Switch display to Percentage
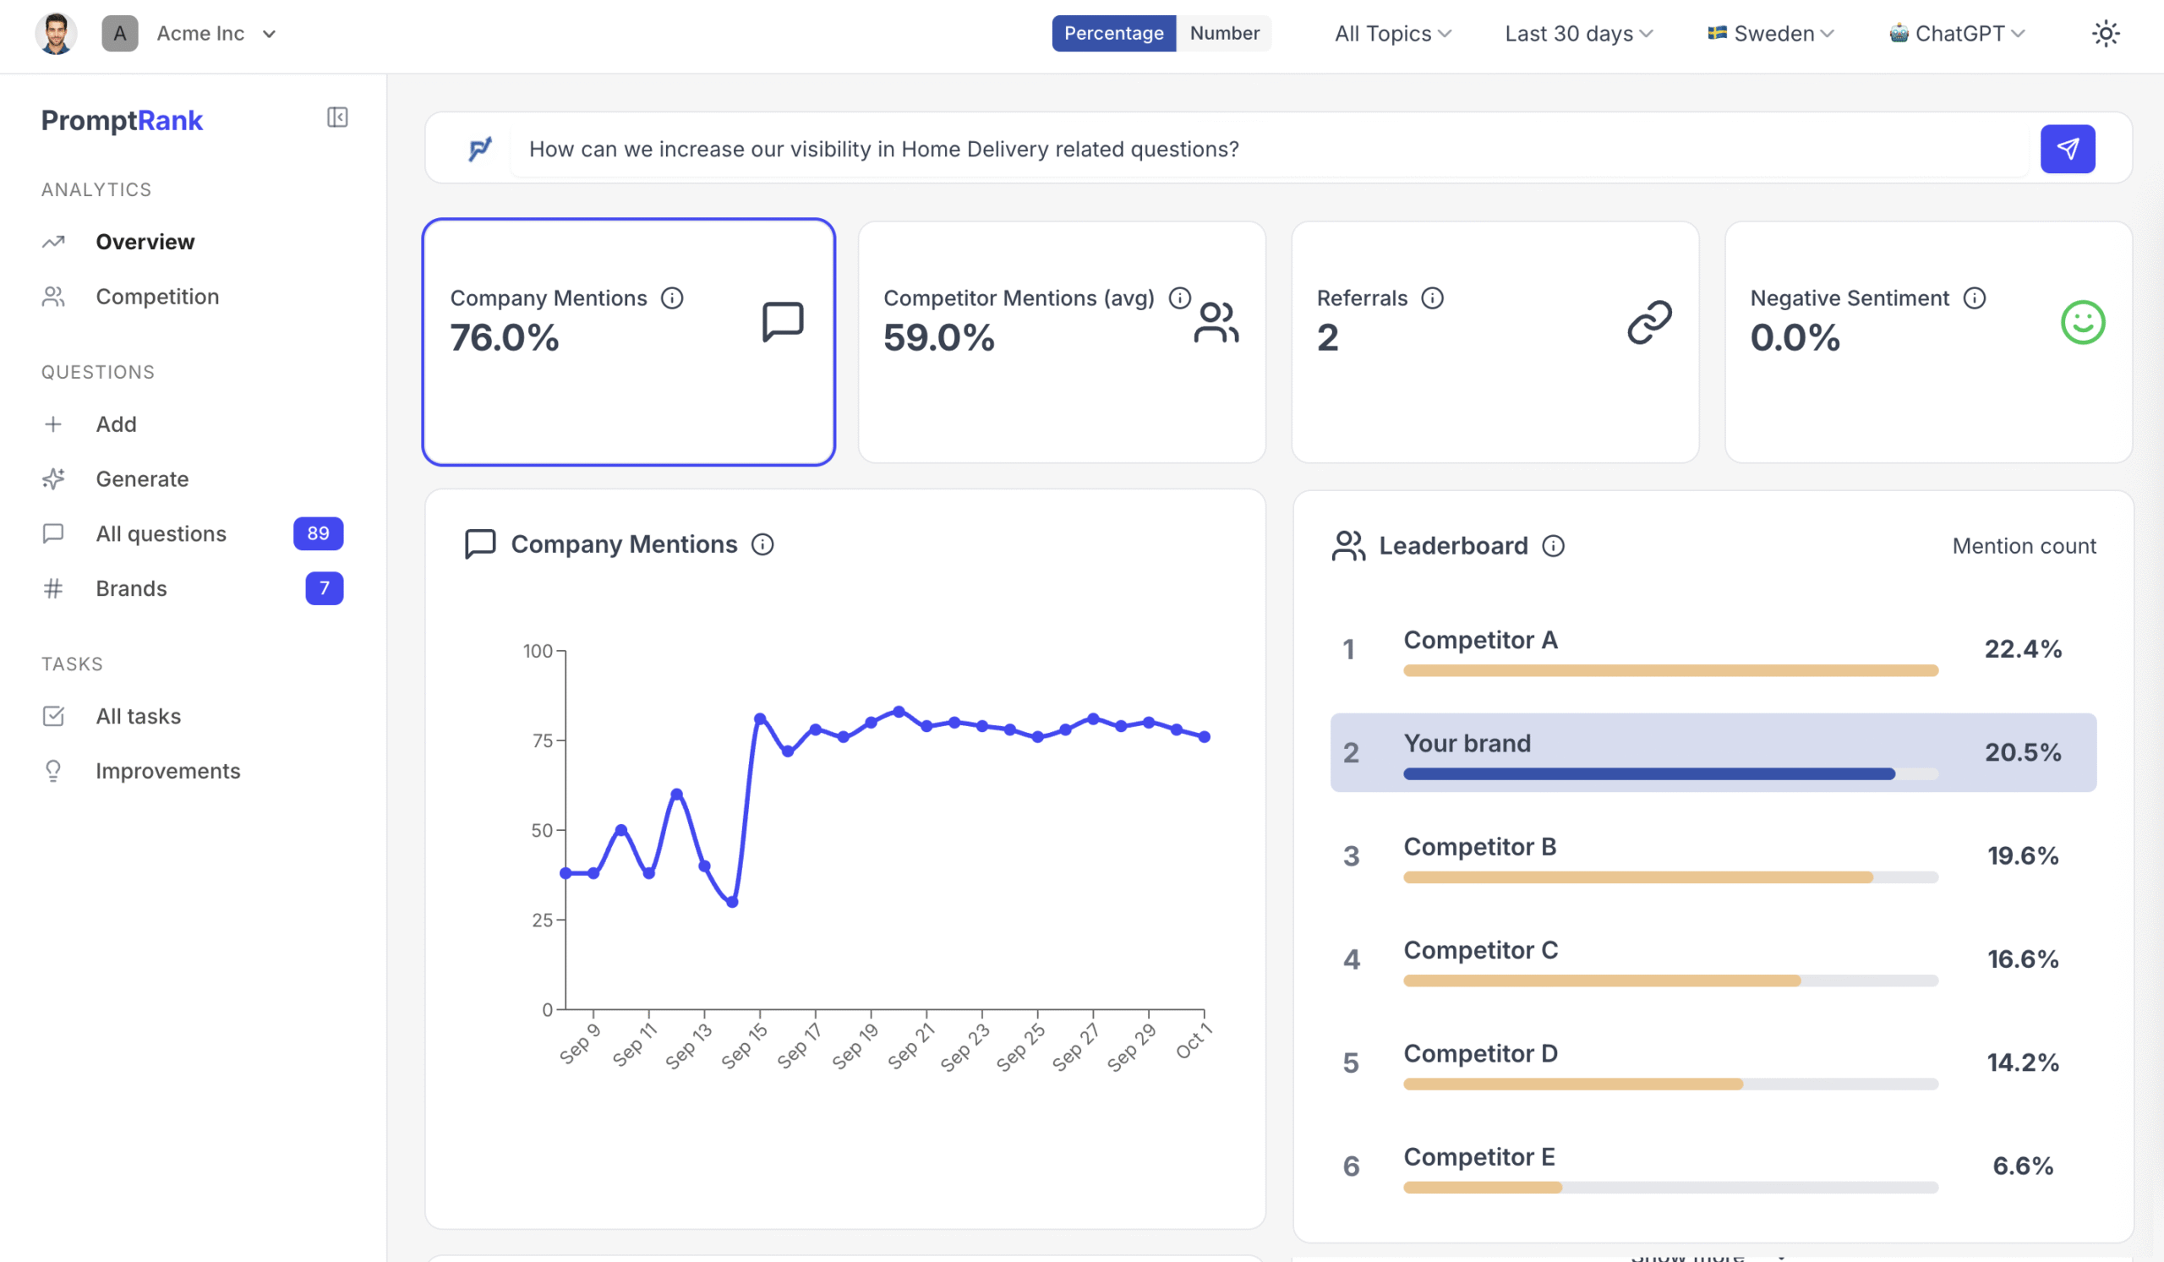Image resolution: width=2164 pixels, height=1262 pixels. [x=1113, y=34]
